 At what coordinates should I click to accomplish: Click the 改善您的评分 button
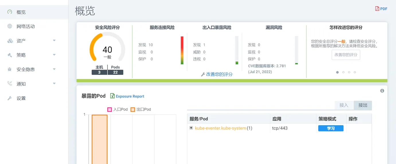point(346,55)
